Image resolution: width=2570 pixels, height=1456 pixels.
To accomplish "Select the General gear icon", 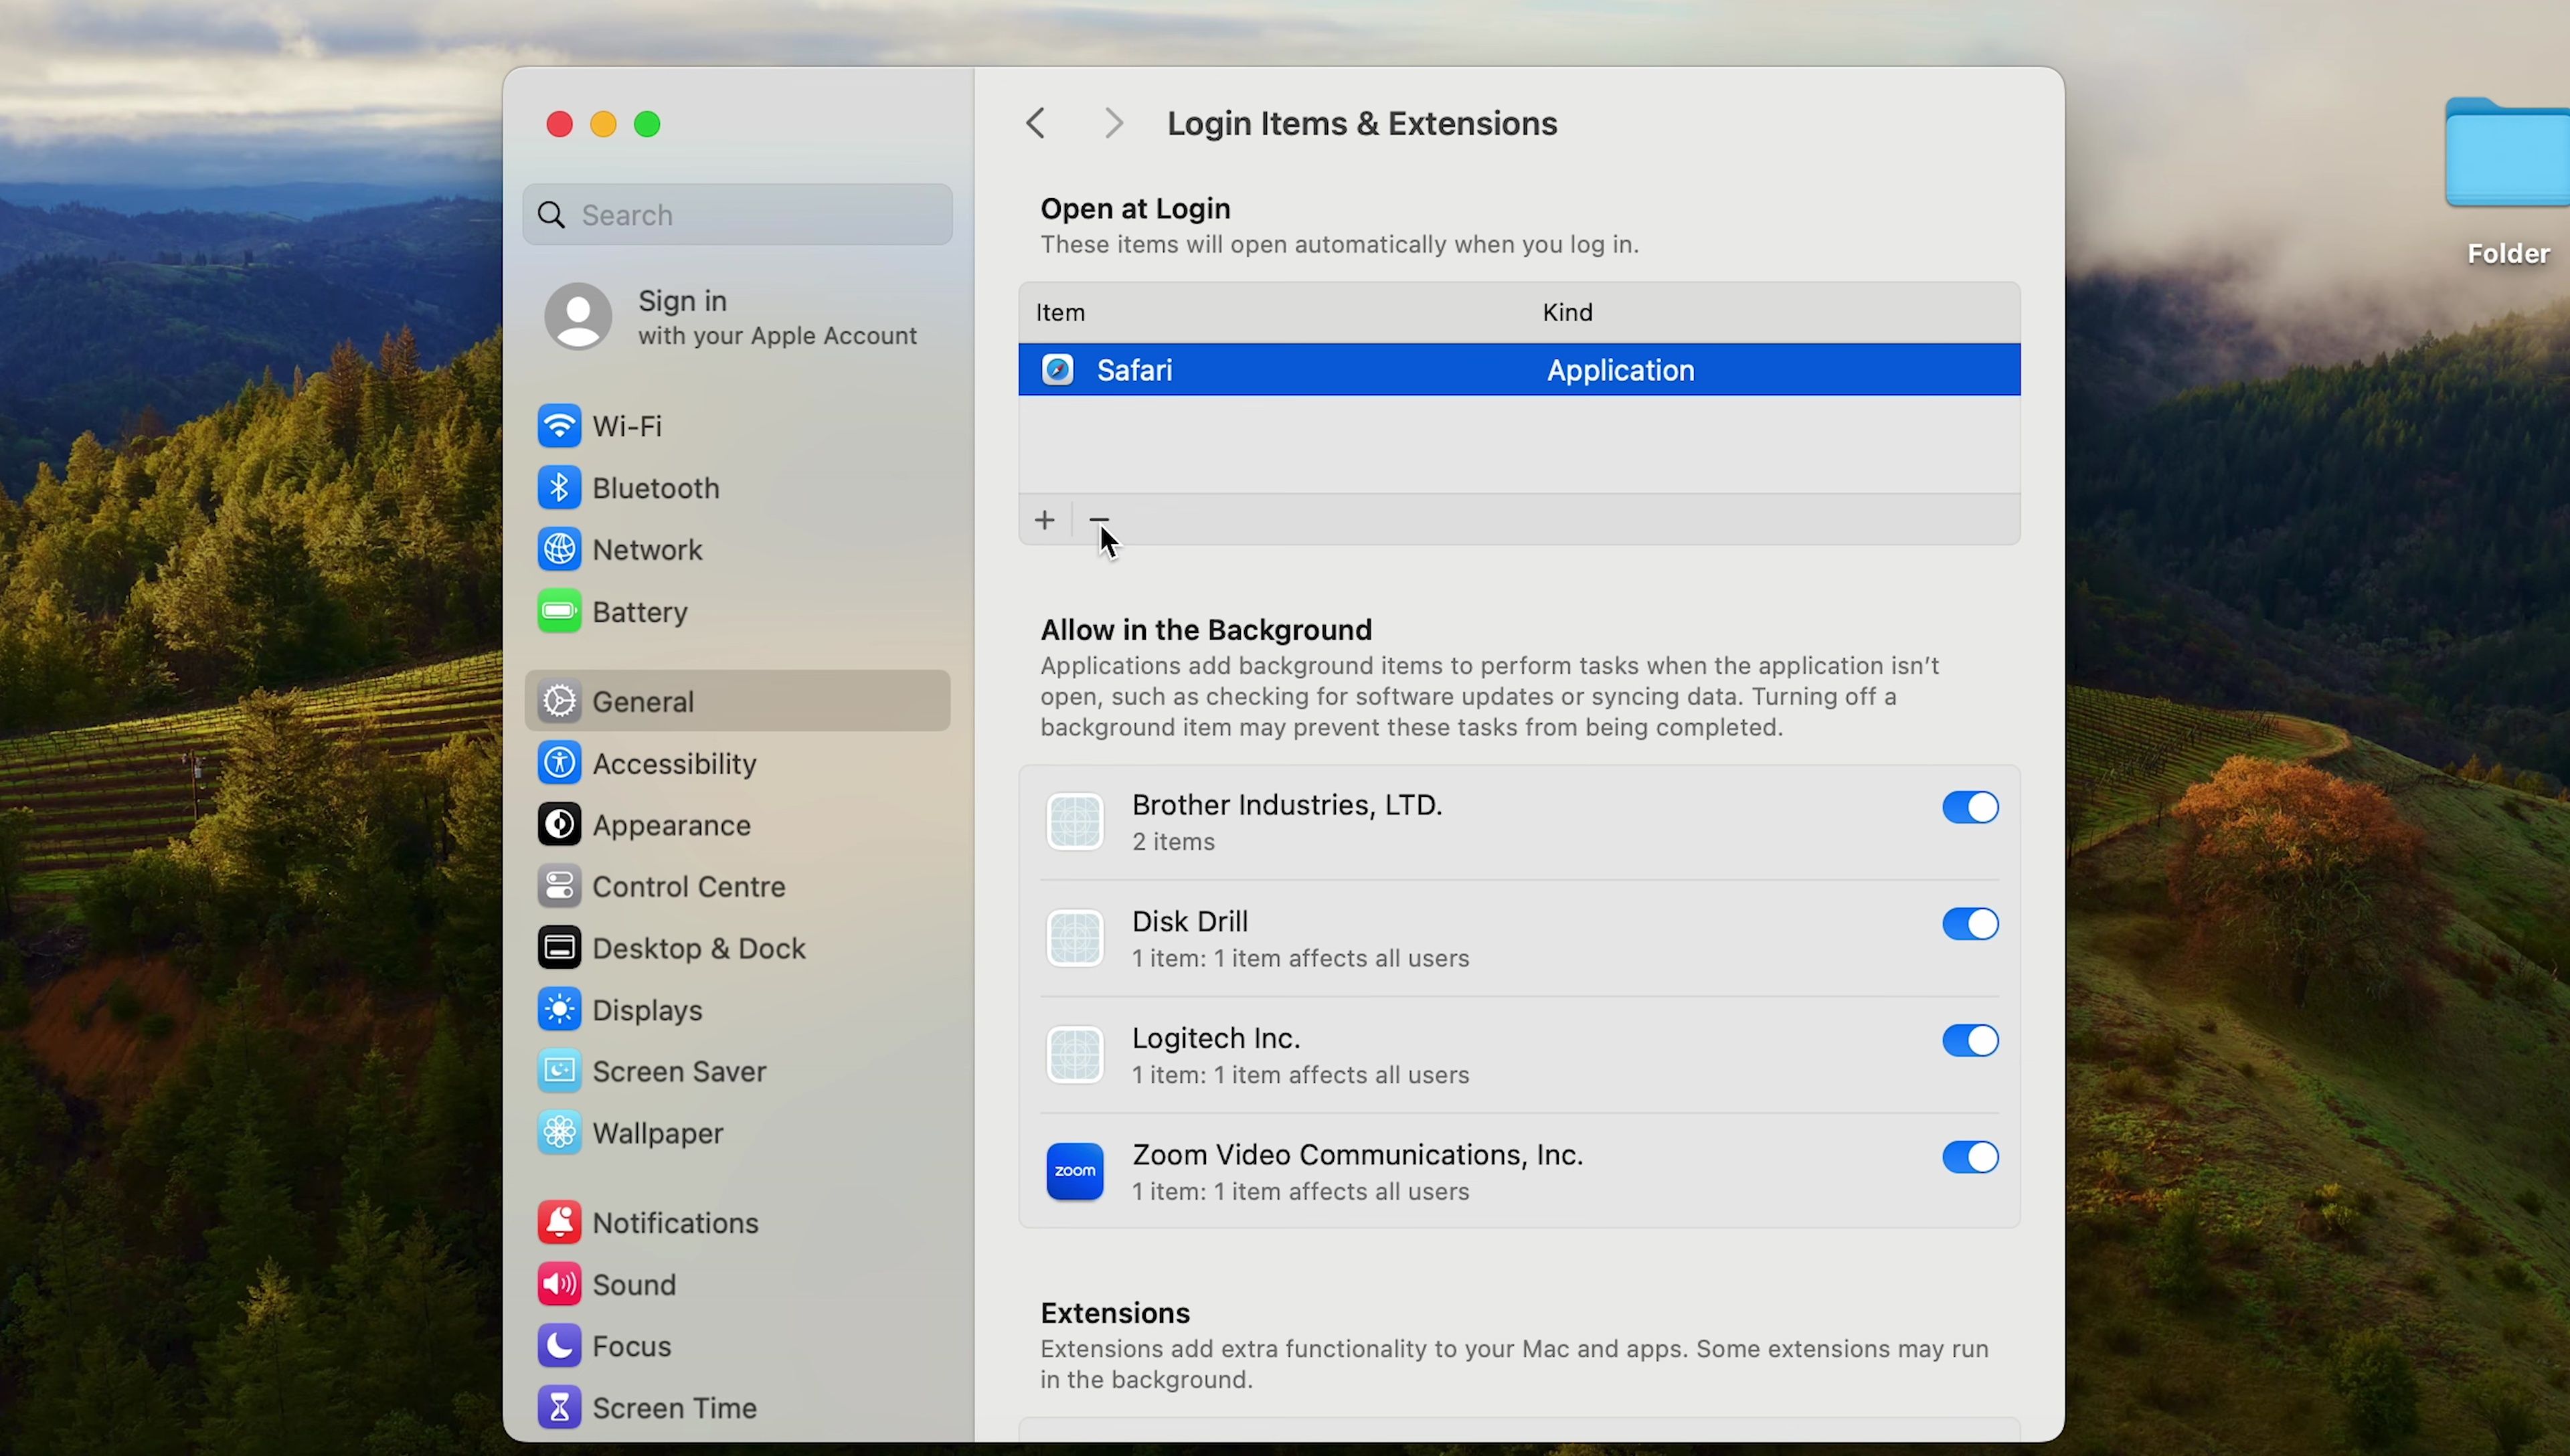I will [x=559, y=701].
